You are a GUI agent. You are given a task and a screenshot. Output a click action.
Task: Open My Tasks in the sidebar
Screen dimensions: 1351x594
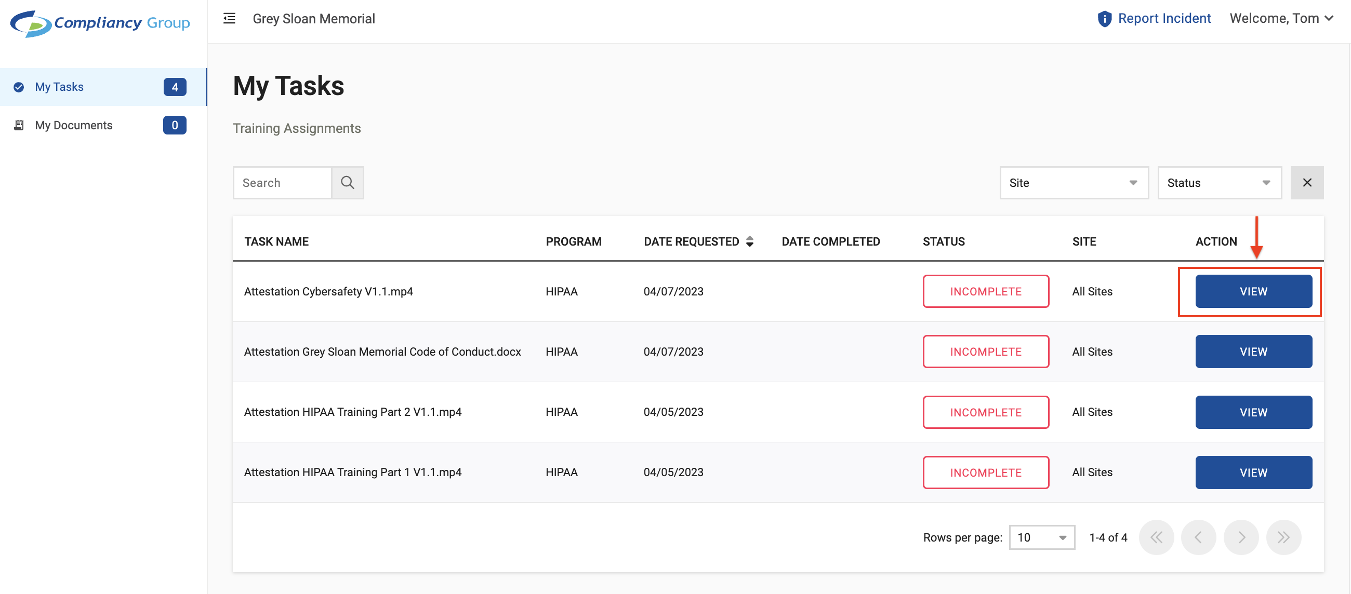pyautogui.click(x=59, y=87)
